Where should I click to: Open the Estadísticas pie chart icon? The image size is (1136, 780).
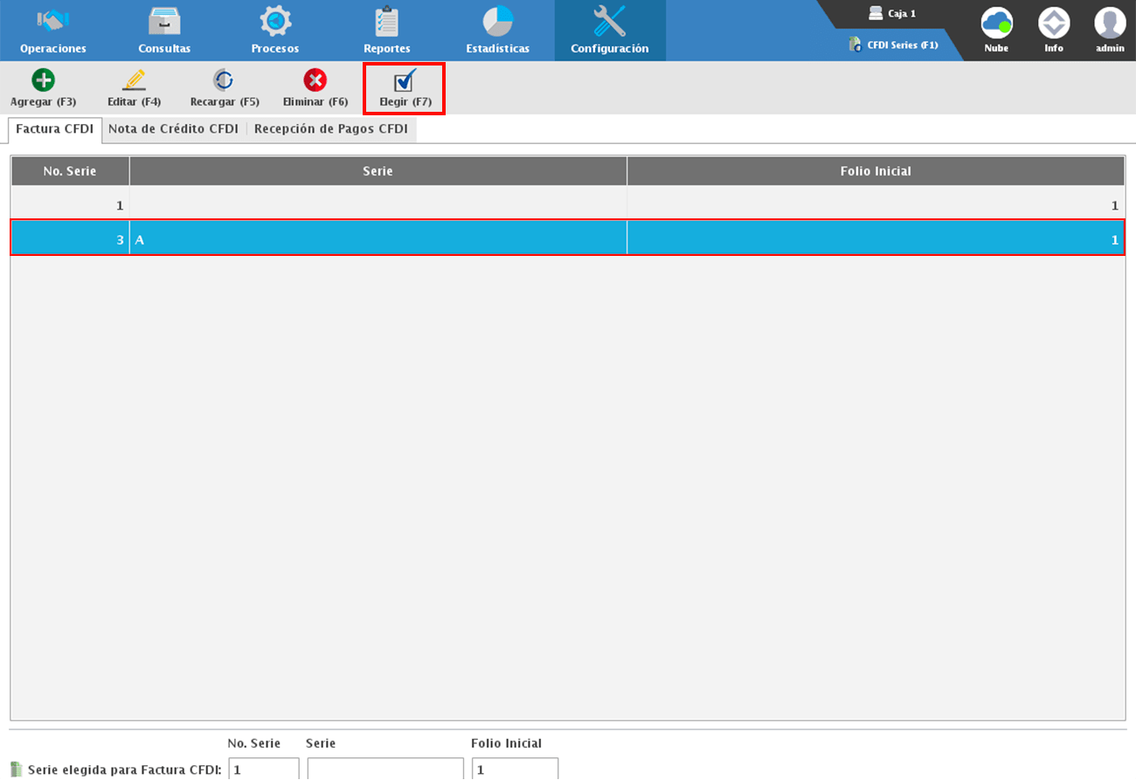pos(497,21)
